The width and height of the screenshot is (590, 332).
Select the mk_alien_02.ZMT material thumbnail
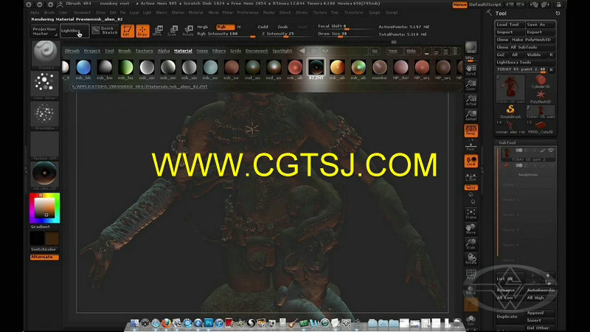316,68
